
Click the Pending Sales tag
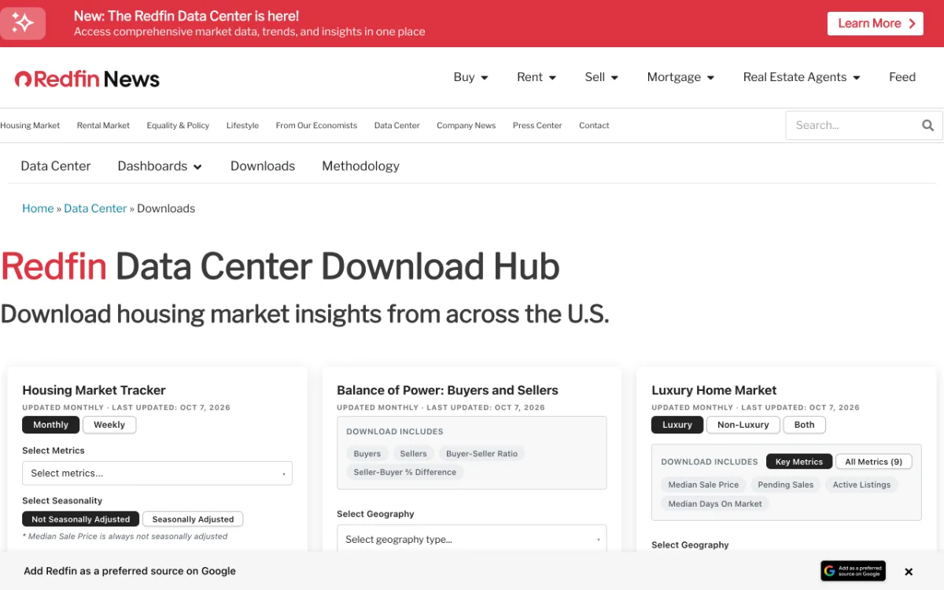point(786,485)
